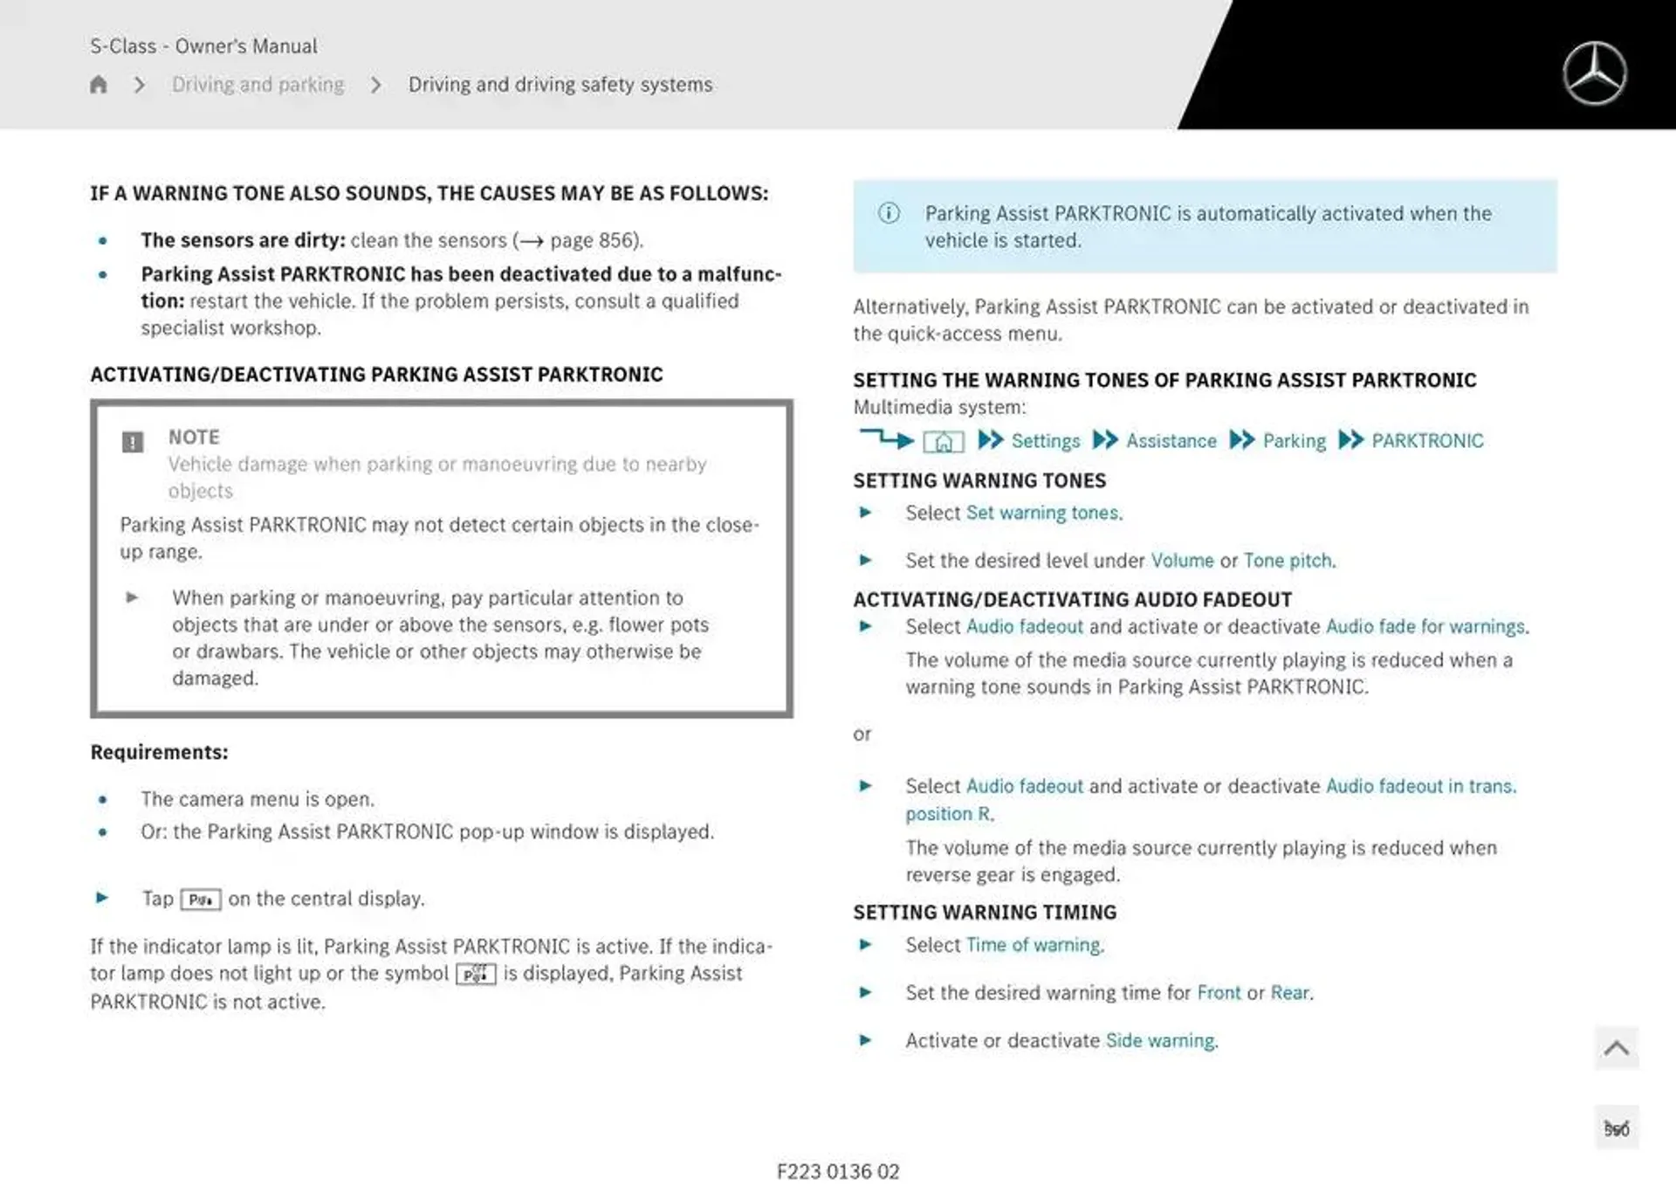Click the home/house navigation icon

pos(99,86)
